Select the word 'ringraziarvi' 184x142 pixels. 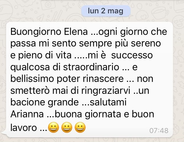tap(106, 91)
